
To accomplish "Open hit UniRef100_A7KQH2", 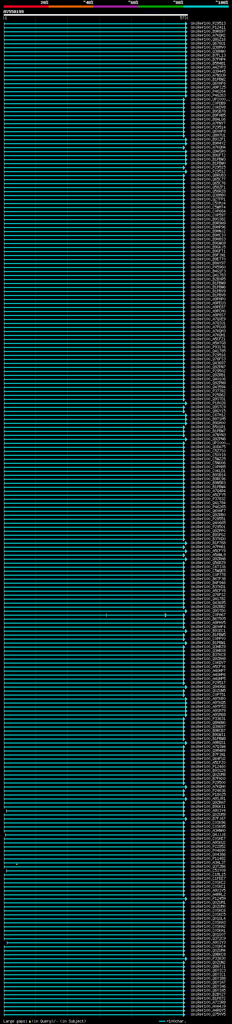I will tap(208, 35).
